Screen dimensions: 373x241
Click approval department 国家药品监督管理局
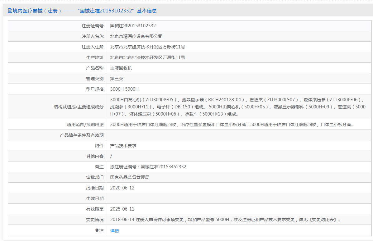pyautogui.click(x=130, y=177)
